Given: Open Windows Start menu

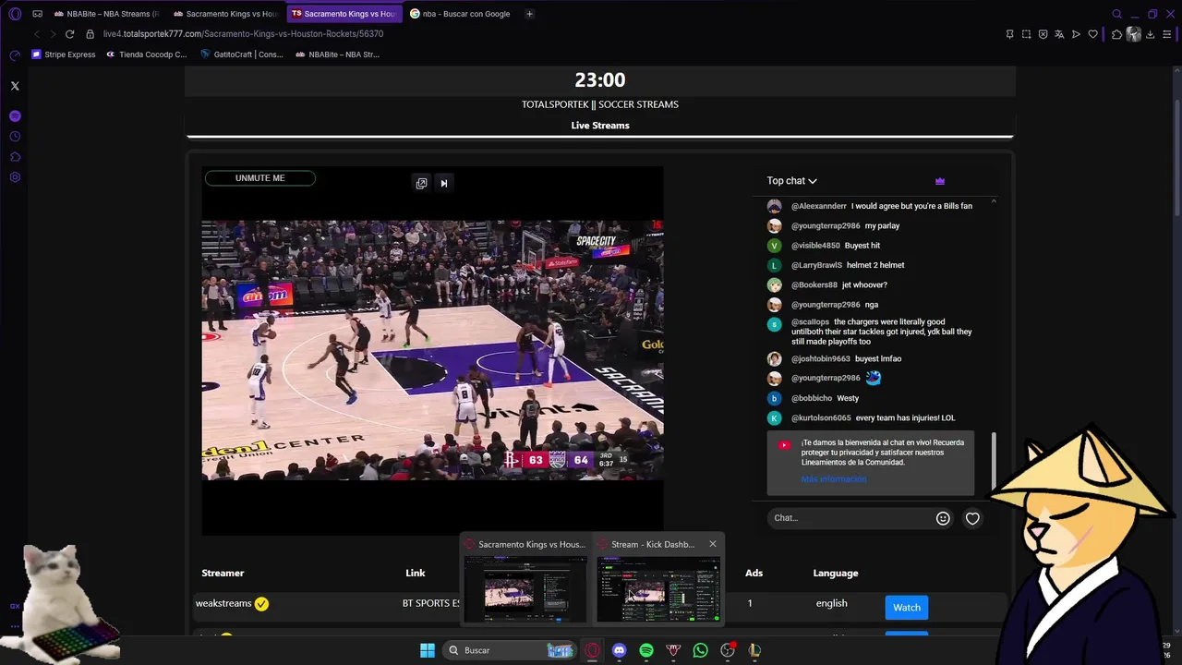Looking at the screenshot, I should [428, 650].
